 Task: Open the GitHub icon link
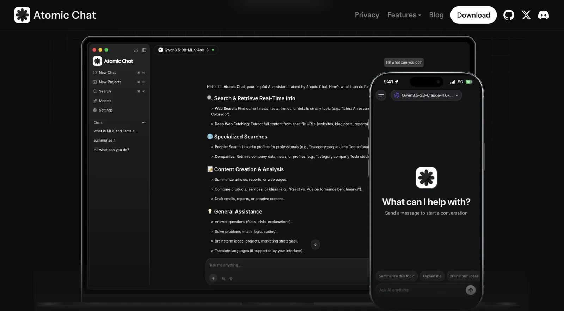509,15
